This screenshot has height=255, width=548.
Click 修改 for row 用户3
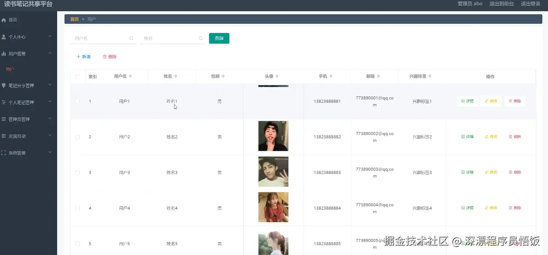coord(491,172)
